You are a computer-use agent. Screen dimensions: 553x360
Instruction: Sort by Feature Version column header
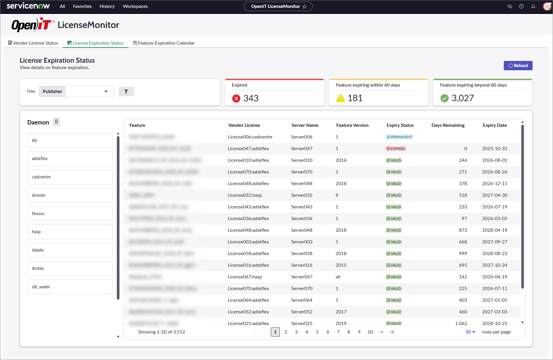pyautogui.click(x=352, y=125)
